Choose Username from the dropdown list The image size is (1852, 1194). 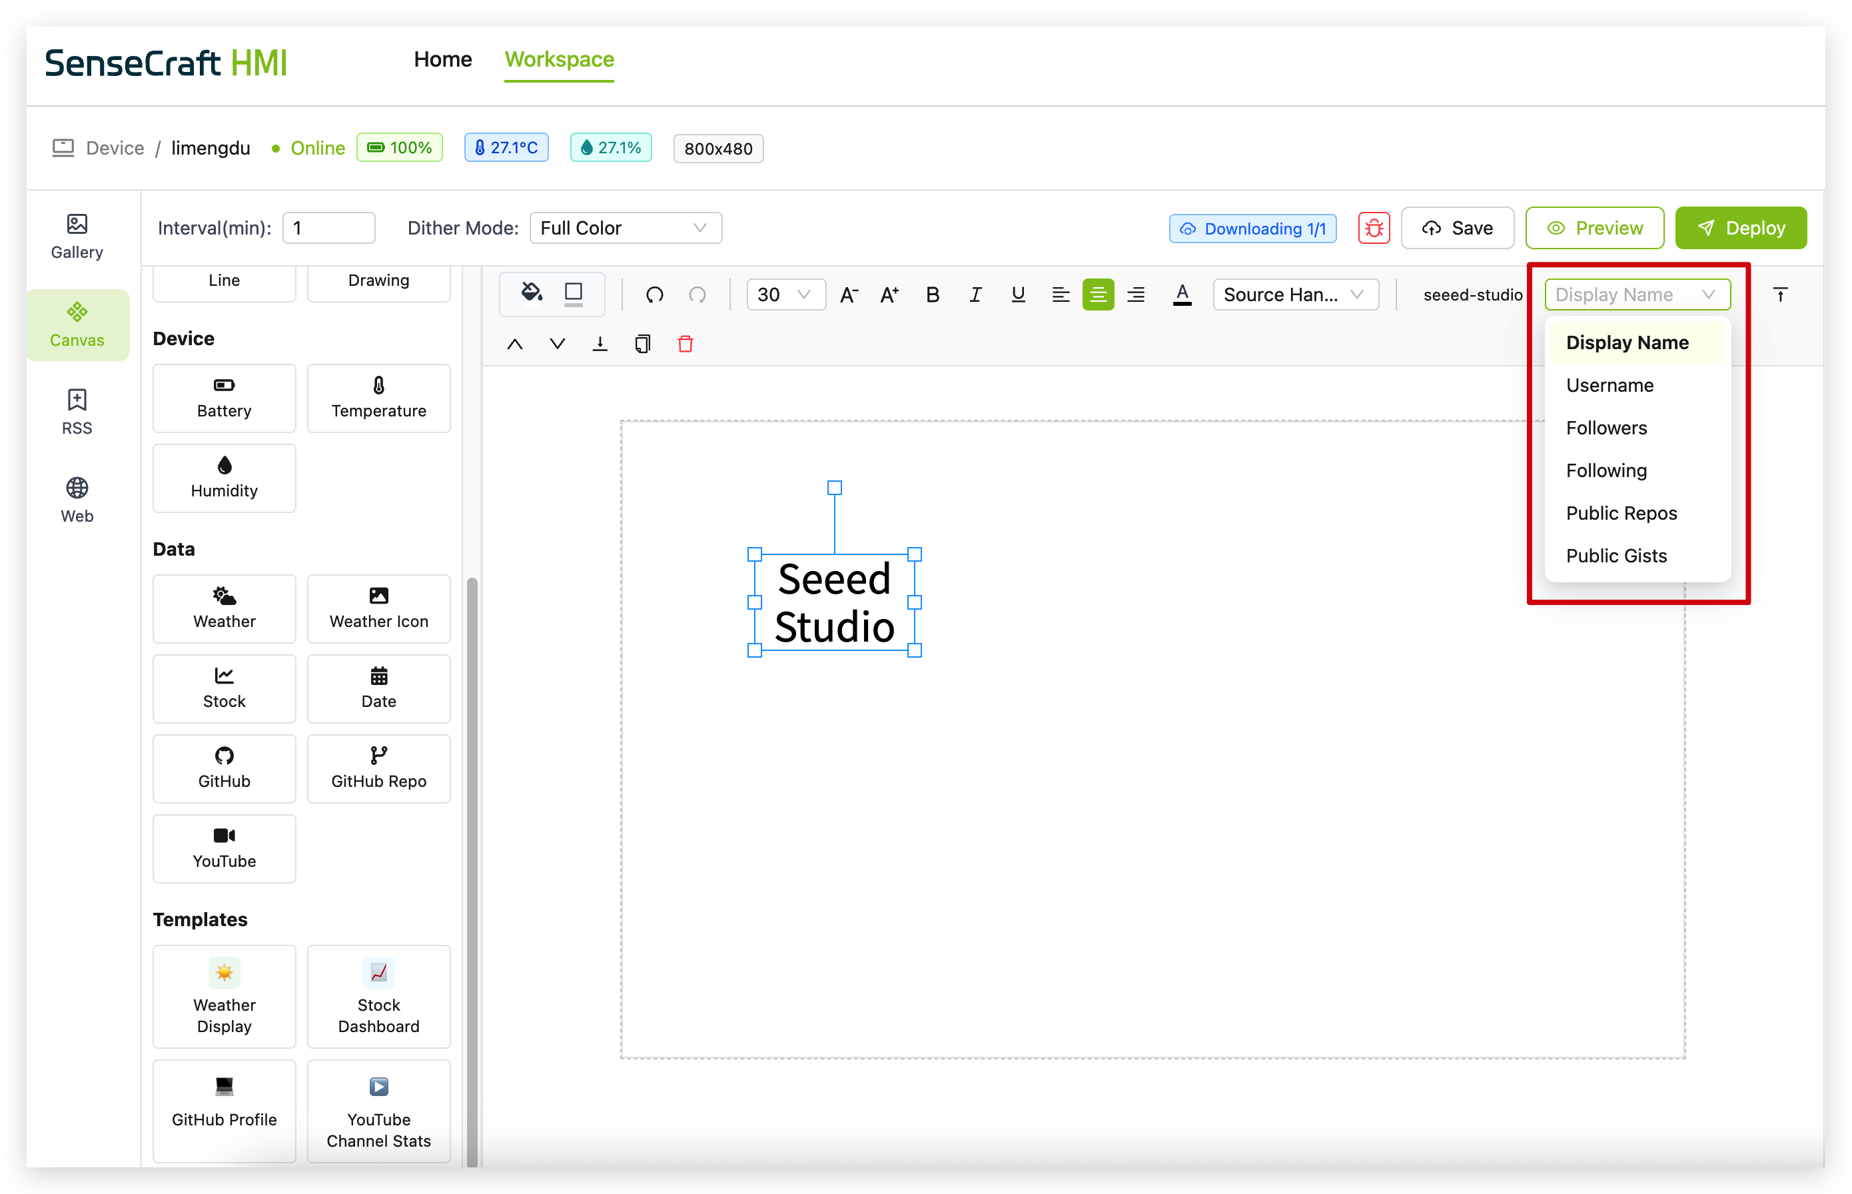tap(1637, 385)
